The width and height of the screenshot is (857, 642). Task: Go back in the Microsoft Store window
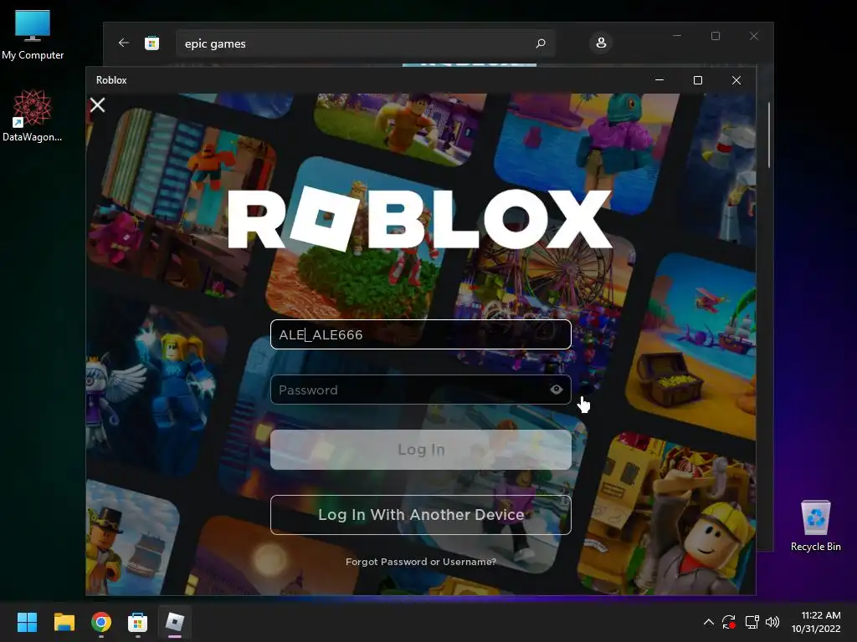point(124,43)
